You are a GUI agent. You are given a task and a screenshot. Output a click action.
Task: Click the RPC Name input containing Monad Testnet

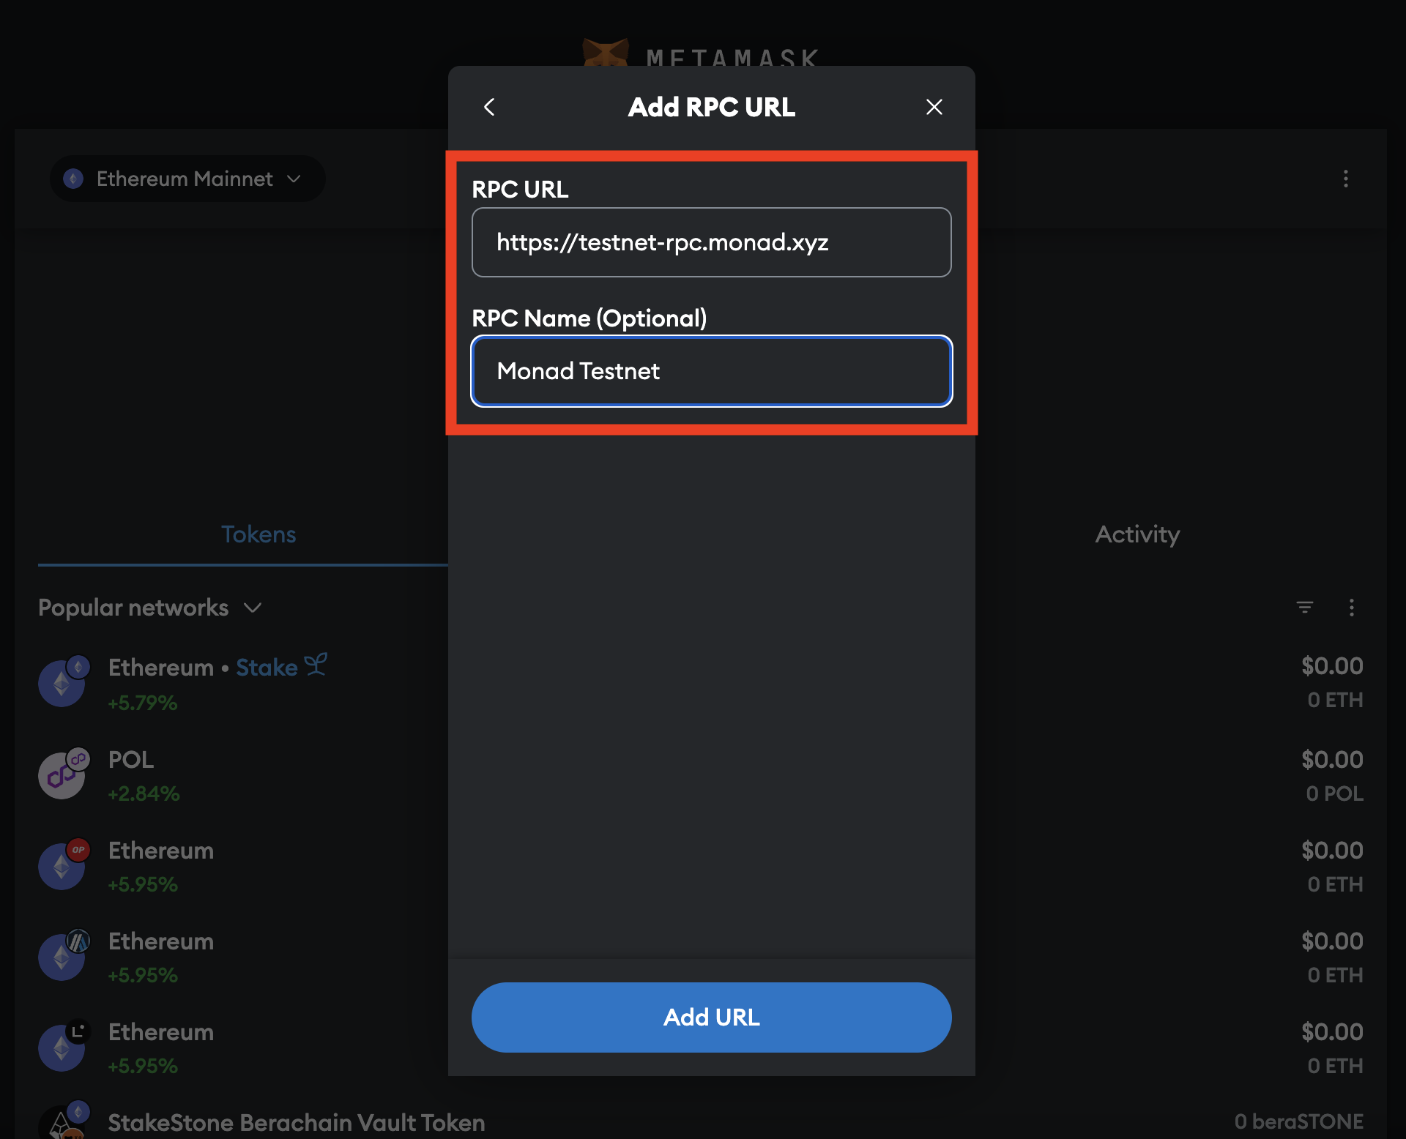click(x=711, y=371)
